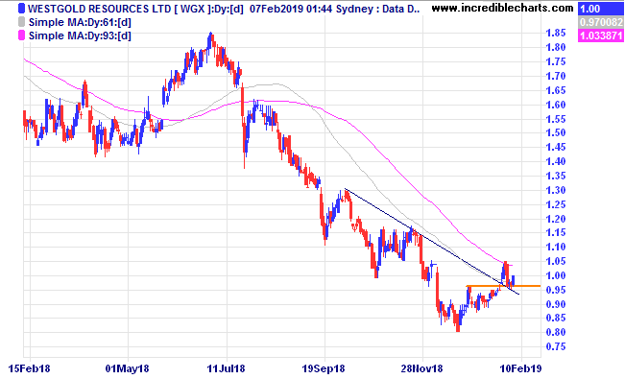Click the 1.15 price axis label
This screenshot has height=379, width=625.
click(x=555, y=232)
